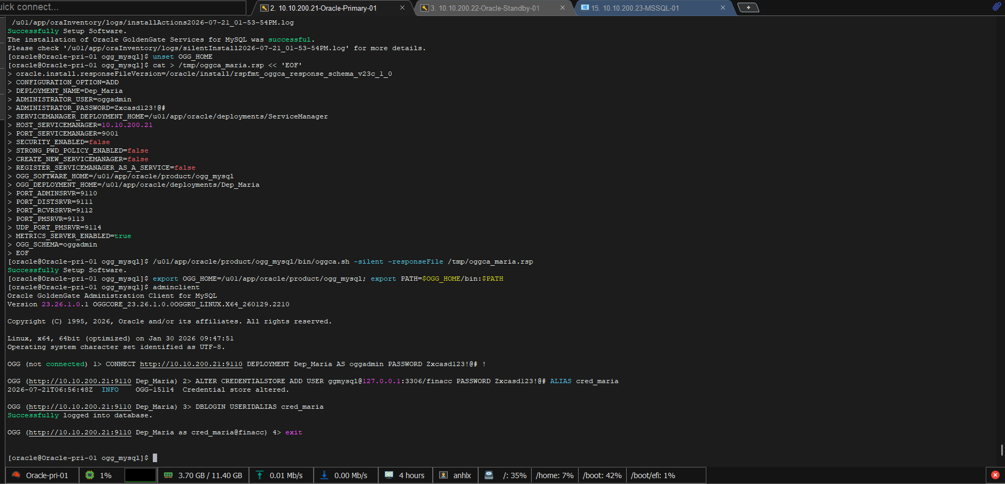Open a new tab with the plus button
This screenshot has height=484, width=1005.
tap(748, 7)
